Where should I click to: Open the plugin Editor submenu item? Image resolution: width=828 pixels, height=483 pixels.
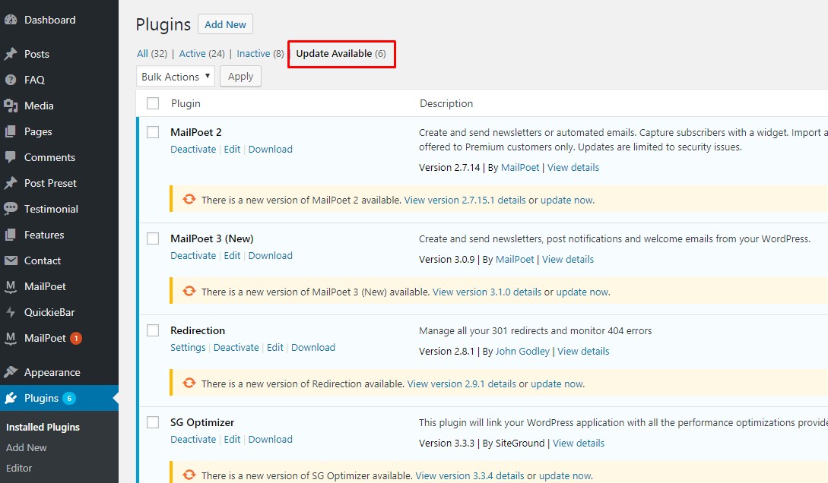point(19,469)
